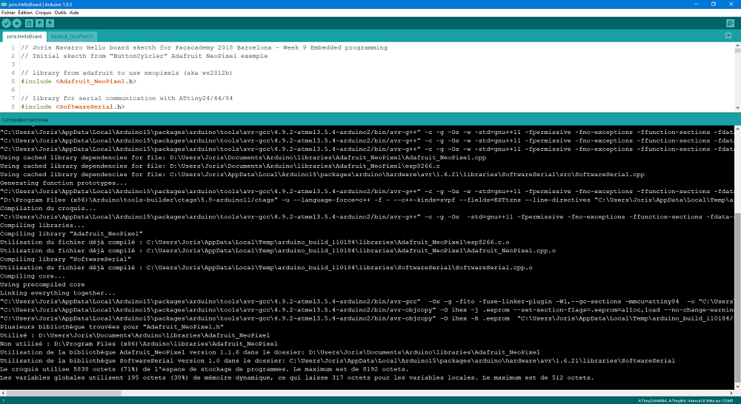
Task: Click "Le croquis utilise 5838 octets" line
Action: click(x=205, y=369)
